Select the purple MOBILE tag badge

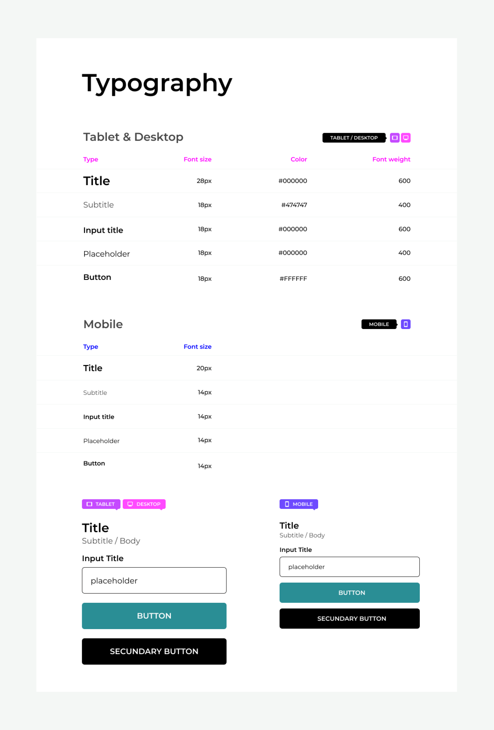point(299,504)
